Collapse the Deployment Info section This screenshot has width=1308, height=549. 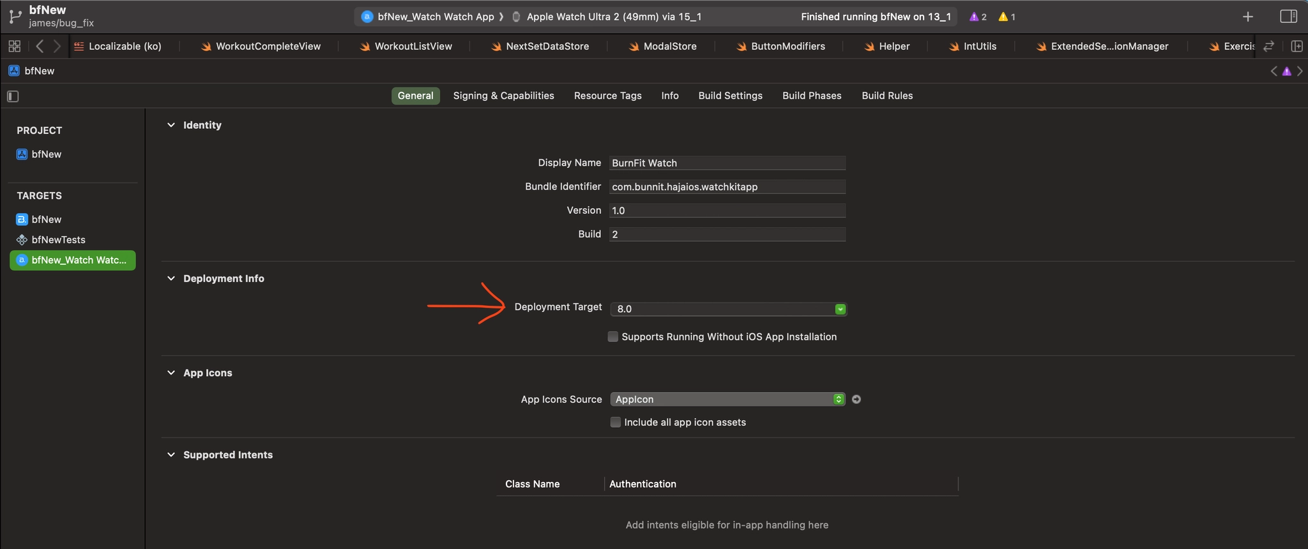pos(171,278)
